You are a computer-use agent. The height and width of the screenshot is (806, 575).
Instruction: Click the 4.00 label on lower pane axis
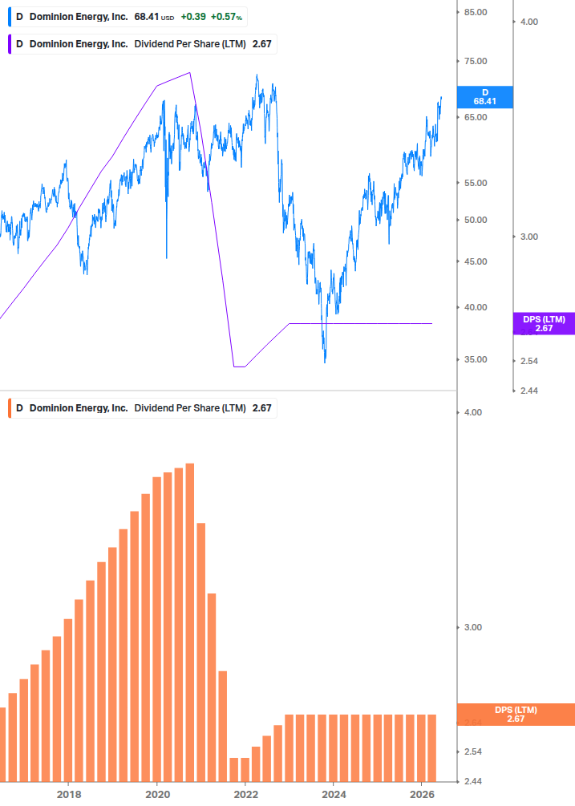point(473,413)
